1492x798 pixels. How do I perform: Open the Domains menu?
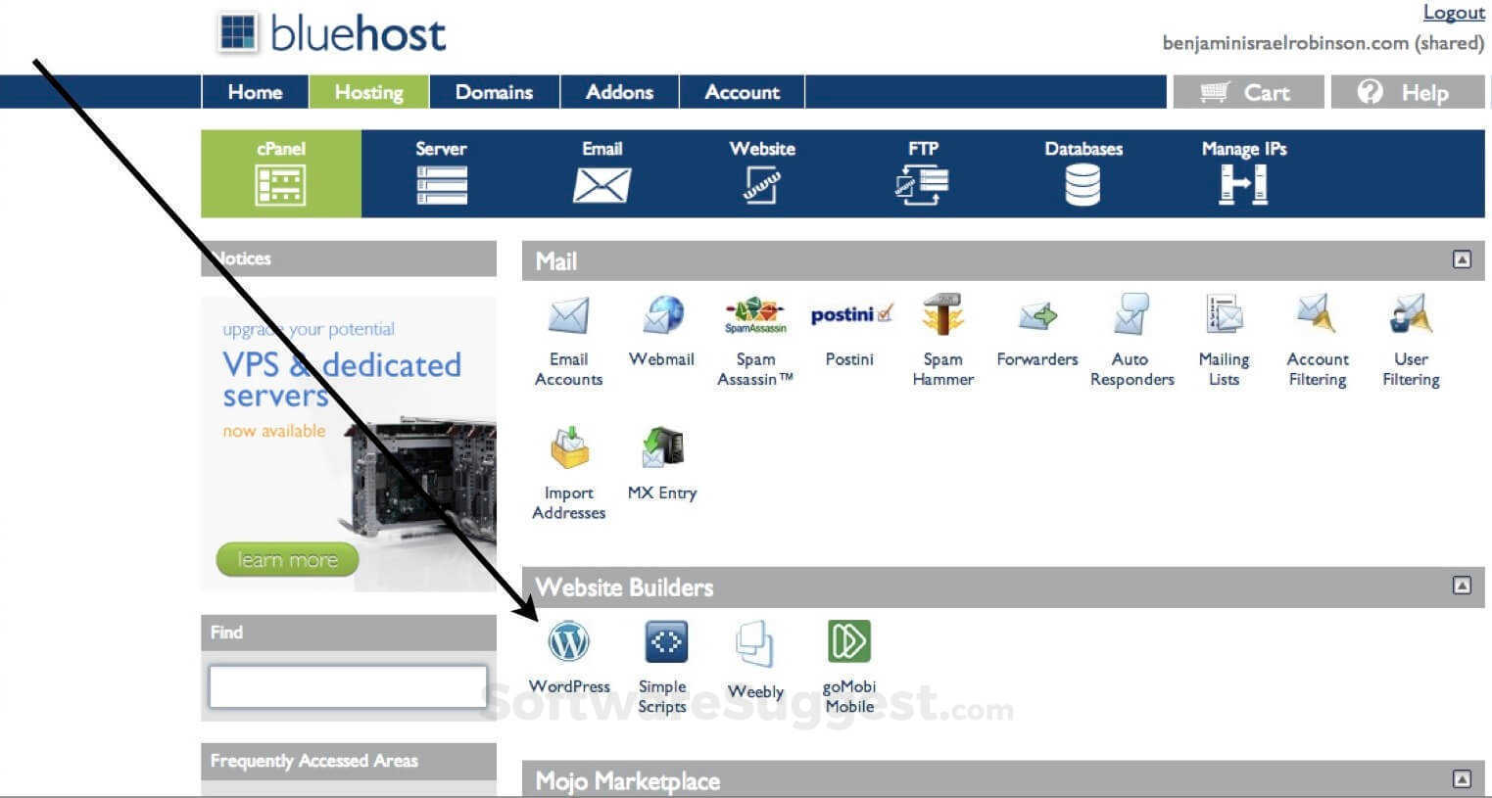pos(495,92)
